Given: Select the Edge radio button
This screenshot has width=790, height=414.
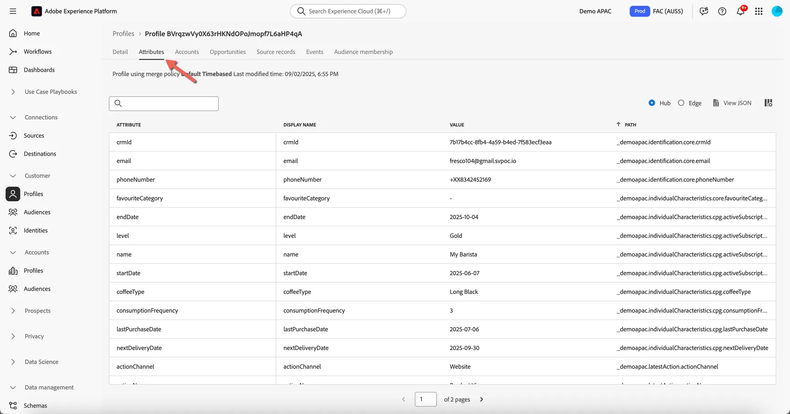Looking at the screenshot, I should 681,103.
